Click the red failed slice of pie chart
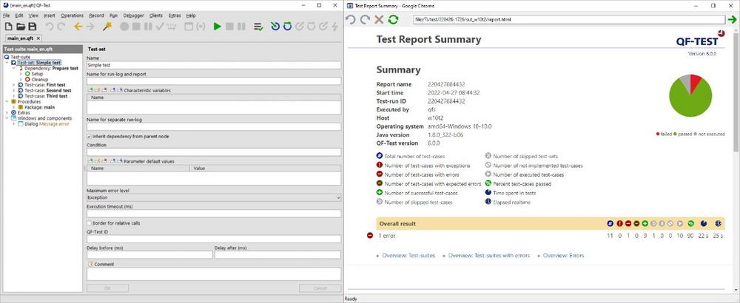This screenshot has width=740, height=303. [695, 82]
